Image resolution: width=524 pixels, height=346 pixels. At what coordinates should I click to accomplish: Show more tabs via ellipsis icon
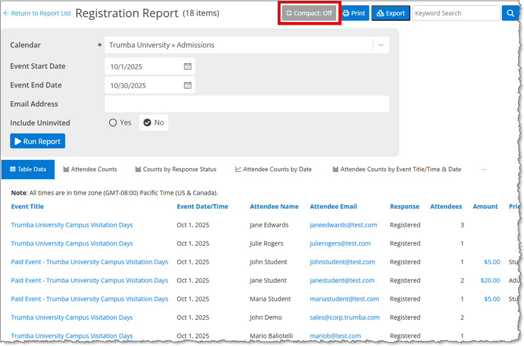tap(484, 170)
